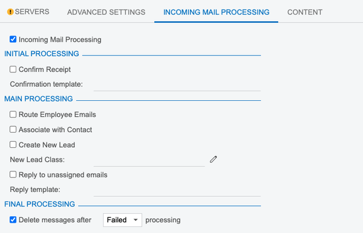Viewport: 363px width, 233px height.
Task: Open the Failed dropdown arrow
Action: [x=136, y=220]
